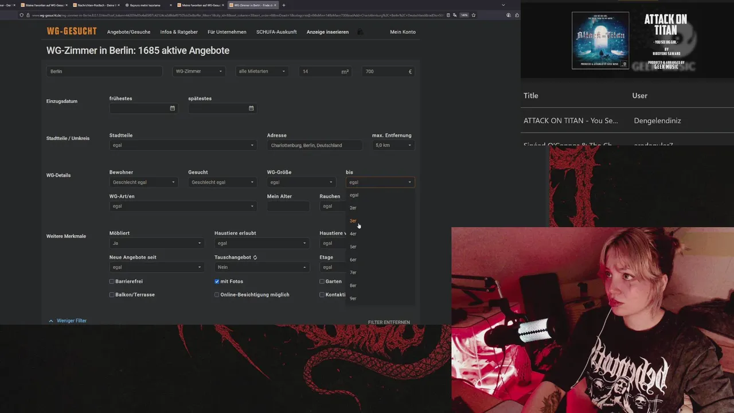Toggle the Barrierefrei checkbox

tap(112, 282)
